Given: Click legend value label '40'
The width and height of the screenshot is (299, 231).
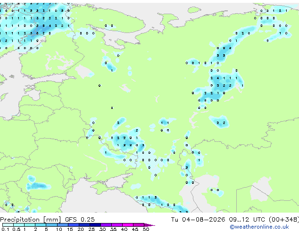Looking at the screenshot, I should point(124,229).
